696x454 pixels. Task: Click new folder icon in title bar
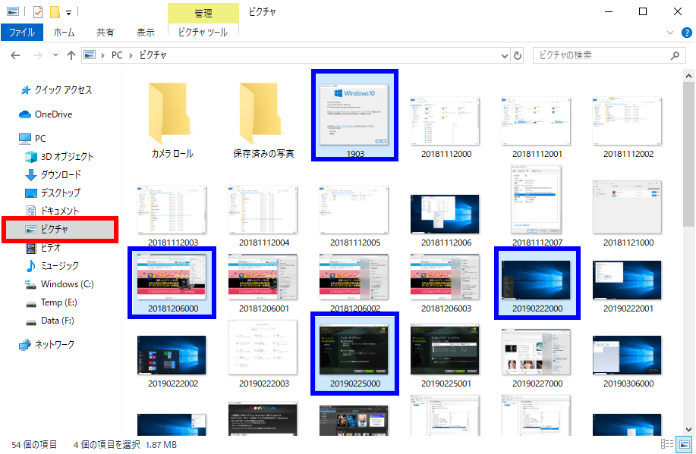tap(55, 12)
